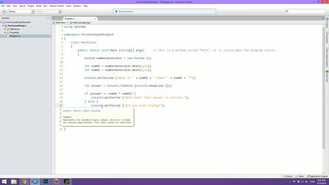Image resolution: width=329 pixels, height=185 pixels.
Task: Open Google Chrome from the taskbar
Action: (24, 181)
